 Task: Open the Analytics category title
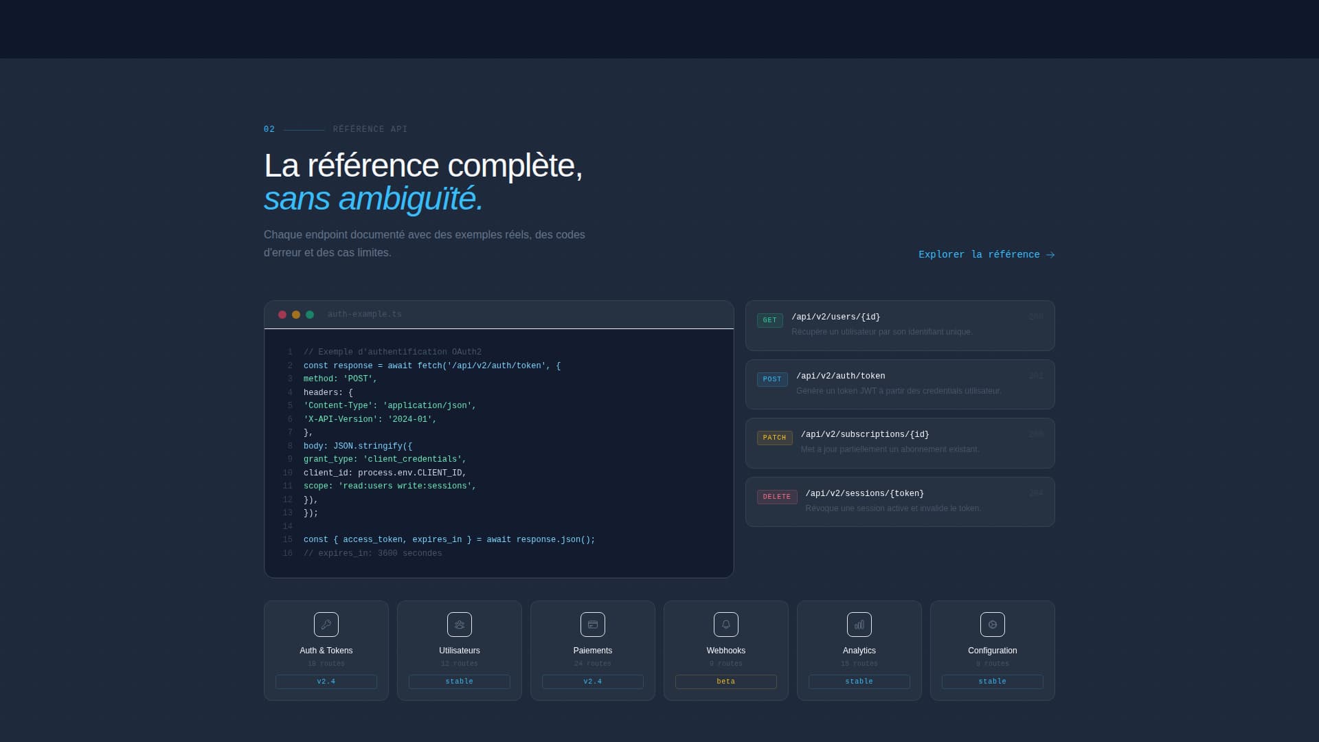pos(859,651)
